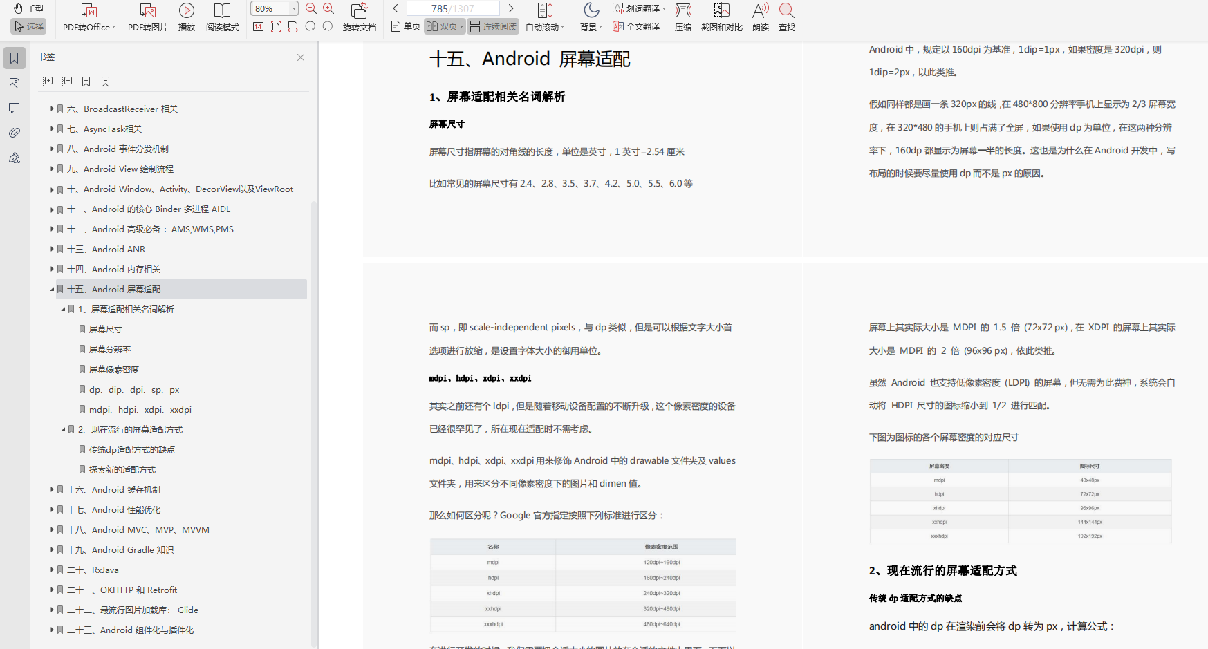Open PDF转图片 image conversion
Screen dimensions: 1208x649
pyautogui.click(x=148, y=17)
